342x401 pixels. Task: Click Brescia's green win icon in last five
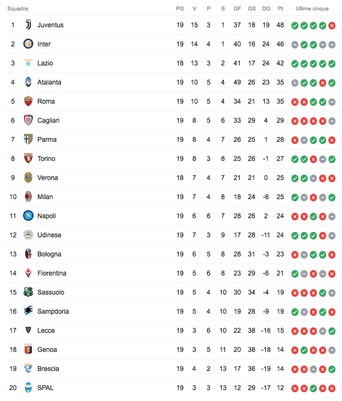click(x=332, y=369)
